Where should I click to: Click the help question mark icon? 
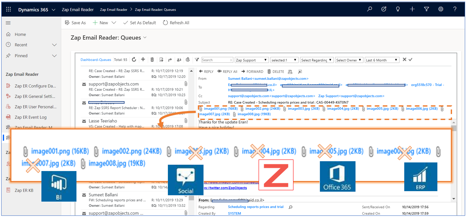[x=455, y=9]
